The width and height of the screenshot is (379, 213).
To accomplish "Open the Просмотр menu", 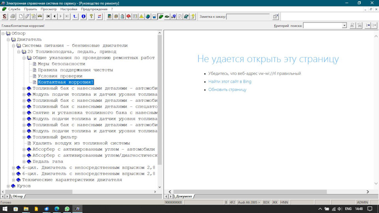I will (49, 9).
